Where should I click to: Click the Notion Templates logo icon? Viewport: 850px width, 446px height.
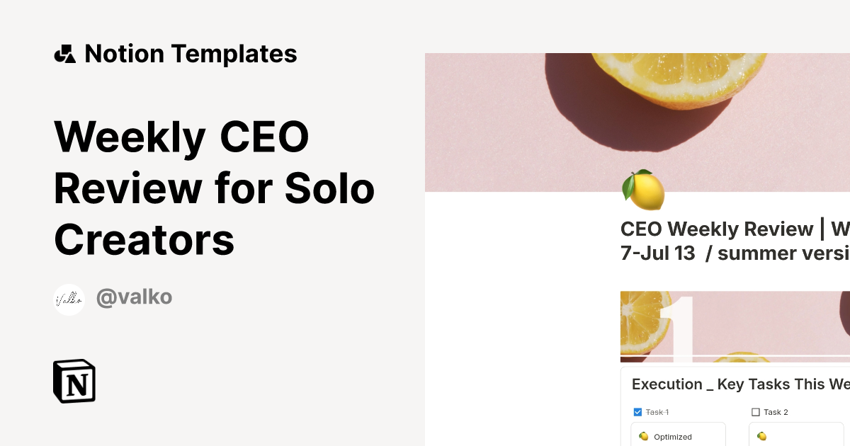pyautogui.click(x=64, y=53)
